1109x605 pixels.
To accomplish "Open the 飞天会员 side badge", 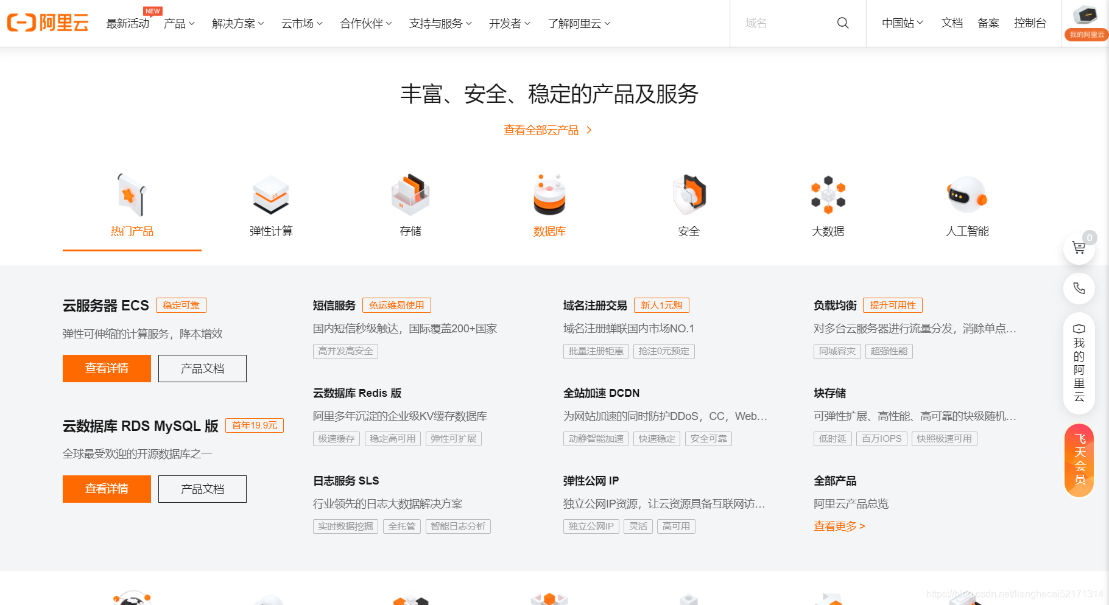I will tap(1079, 460).
